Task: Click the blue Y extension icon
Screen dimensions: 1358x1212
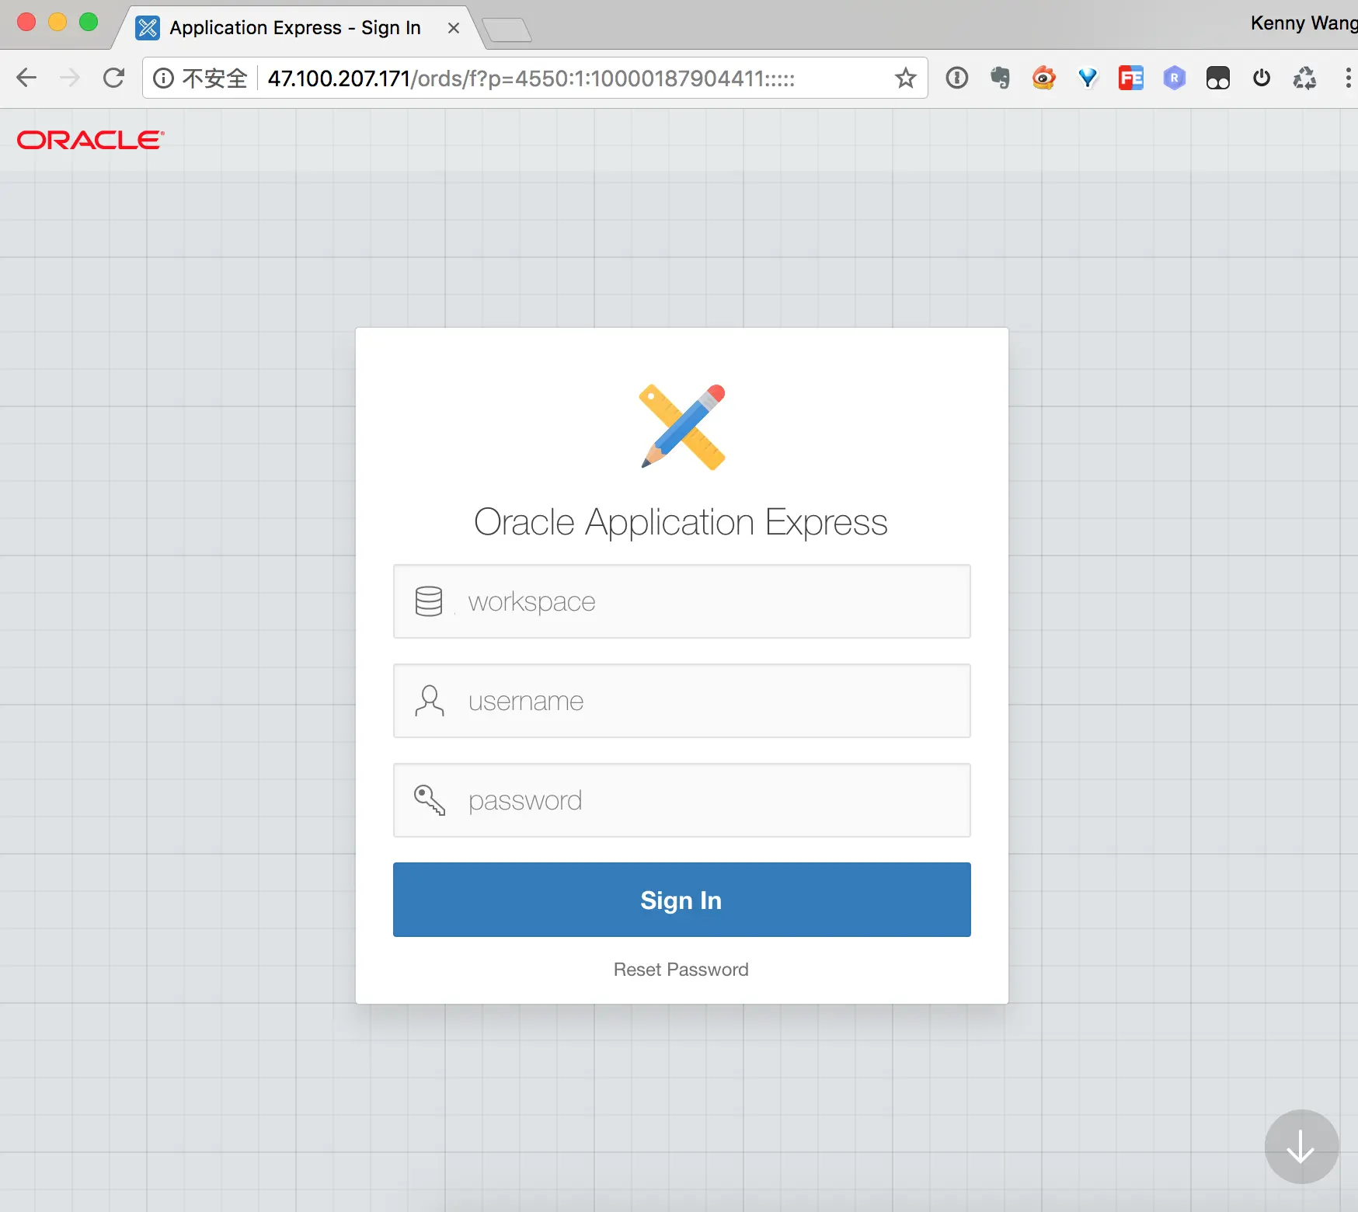Action: [x=1088, y=78]
